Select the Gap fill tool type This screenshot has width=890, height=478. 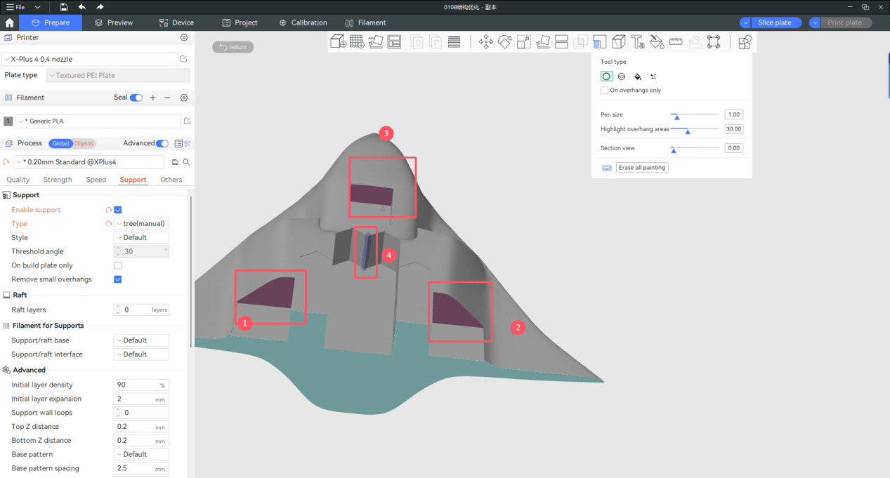coord(653,76)
